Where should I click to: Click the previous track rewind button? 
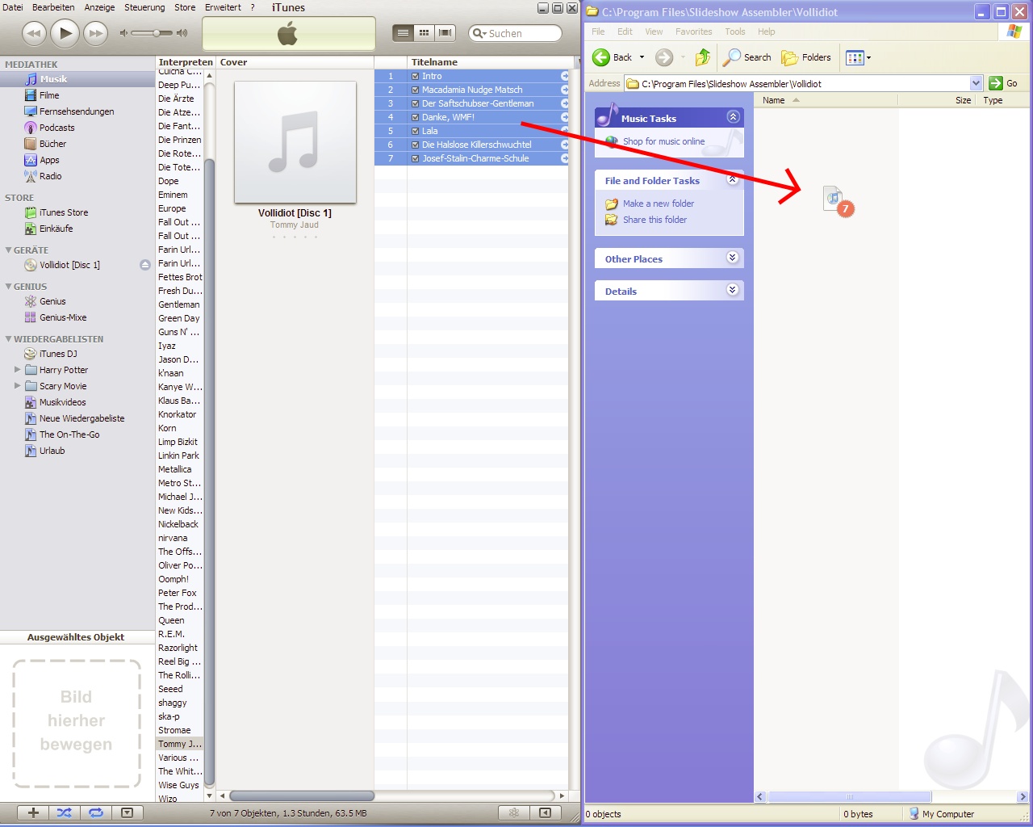[34, 33]
